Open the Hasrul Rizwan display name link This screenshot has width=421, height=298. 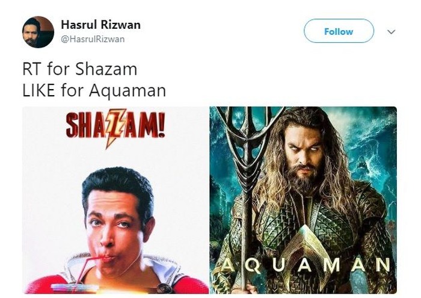[x=100, y=25]
